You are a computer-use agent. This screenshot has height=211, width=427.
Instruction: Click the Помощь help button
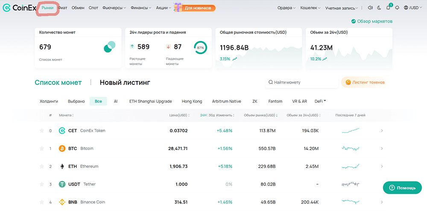coord(402,188)
